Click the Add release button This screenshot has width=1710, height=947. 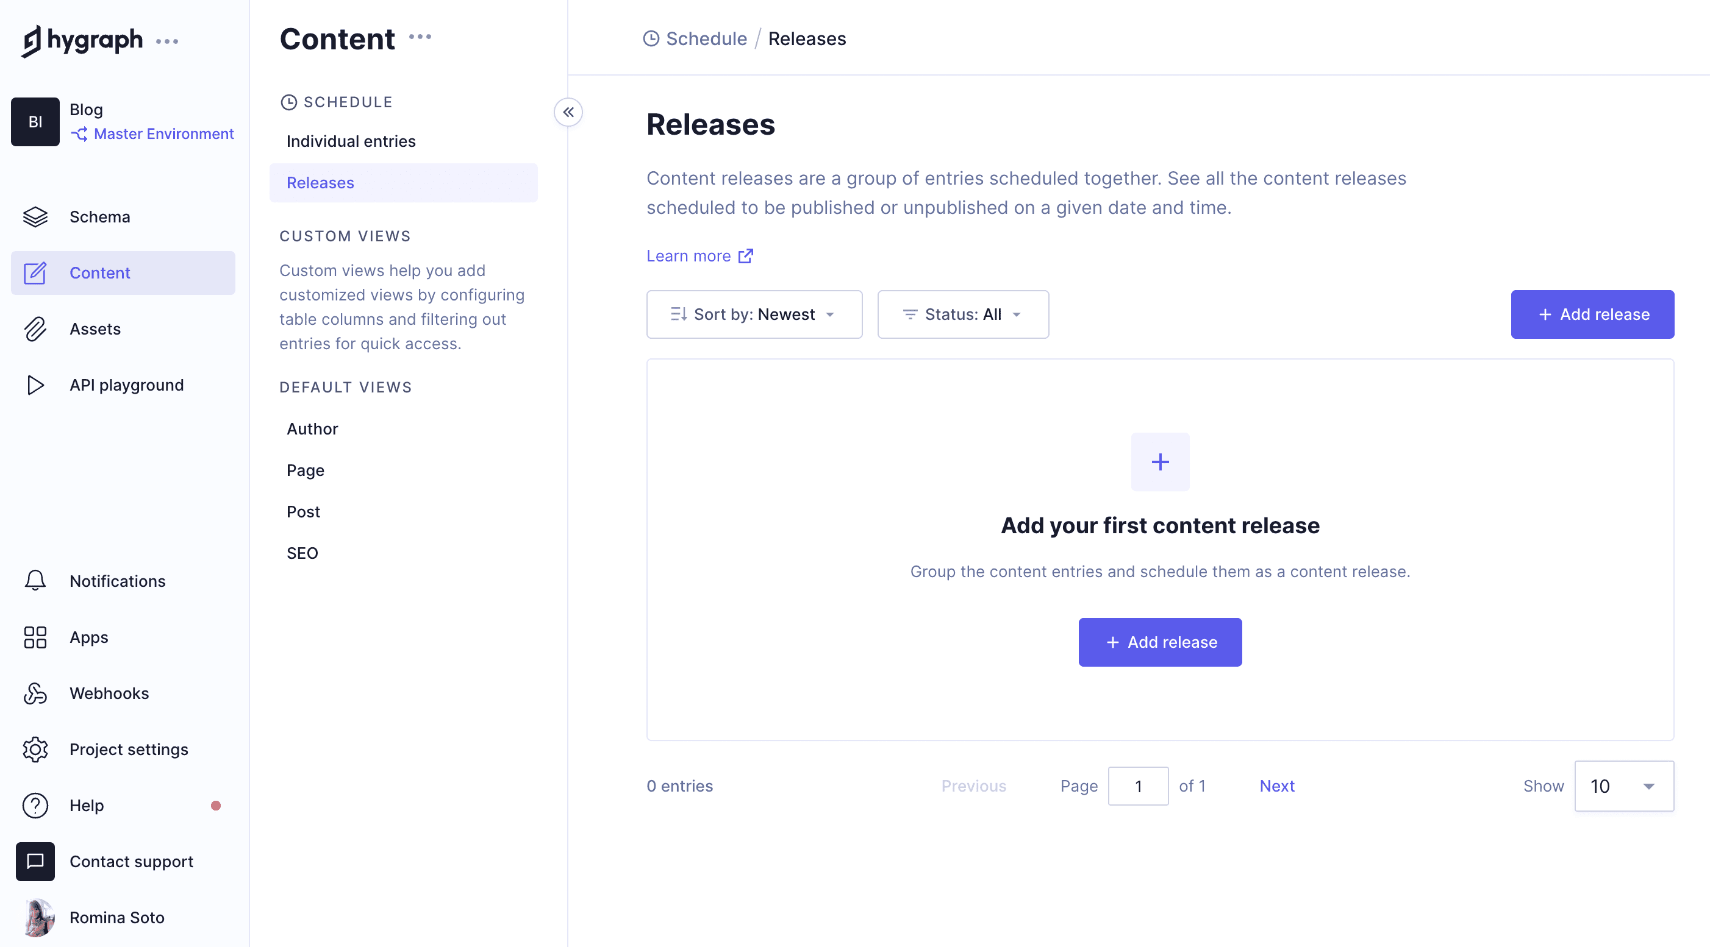1592,314
